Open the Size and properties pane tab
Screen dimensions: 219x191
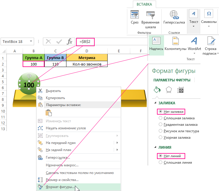tap(180, 90)
